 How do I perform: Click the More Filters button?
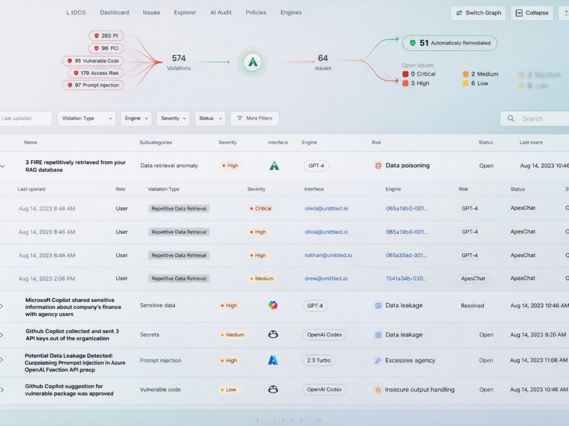[254, 118]
